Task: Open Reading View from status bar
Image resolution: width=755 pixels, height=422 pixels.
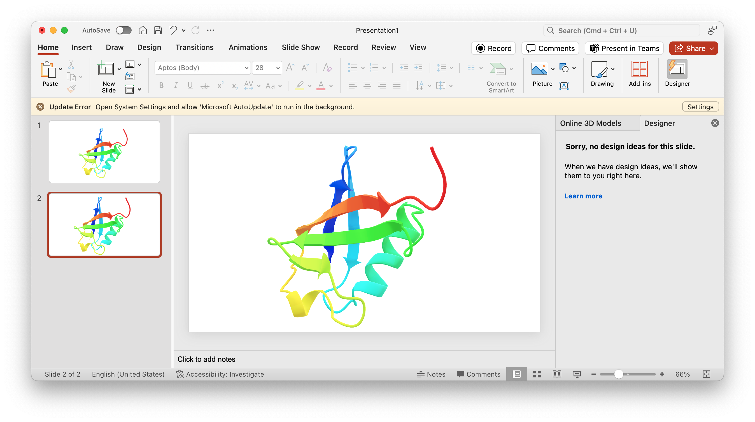Action: [556, 374]
